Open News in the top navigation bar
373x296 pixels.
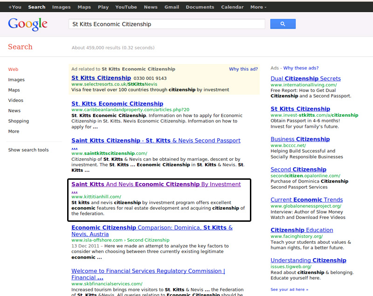click(151, 7)
